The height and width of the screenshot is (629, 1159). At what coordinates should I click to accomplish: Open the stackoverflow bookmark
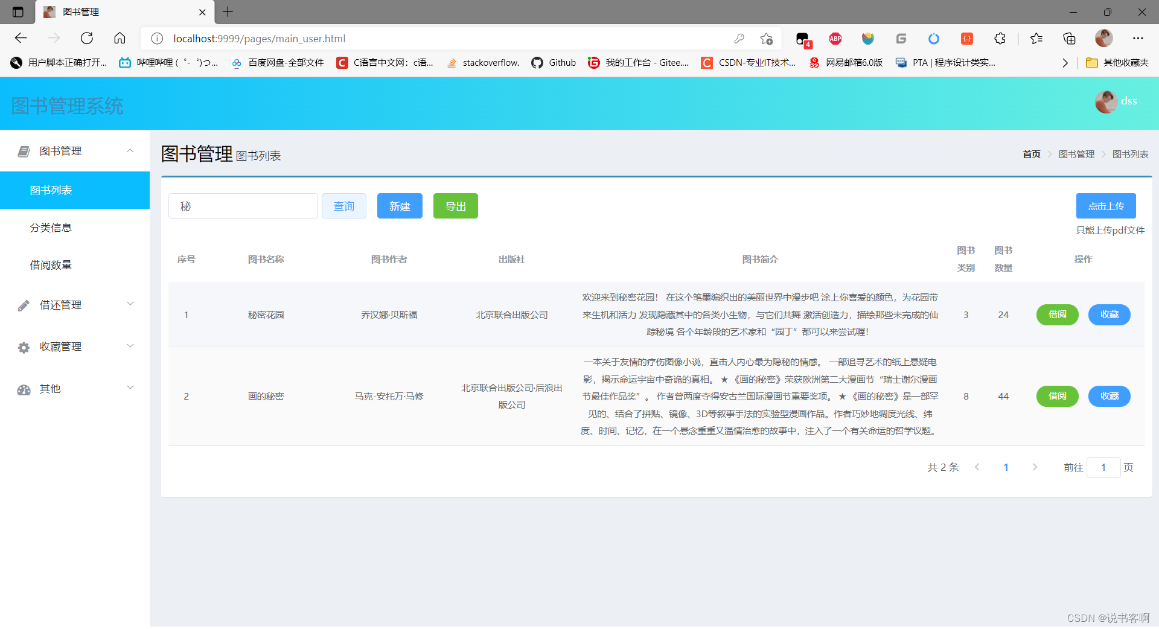pyautogui.click(x=483, y=63)
